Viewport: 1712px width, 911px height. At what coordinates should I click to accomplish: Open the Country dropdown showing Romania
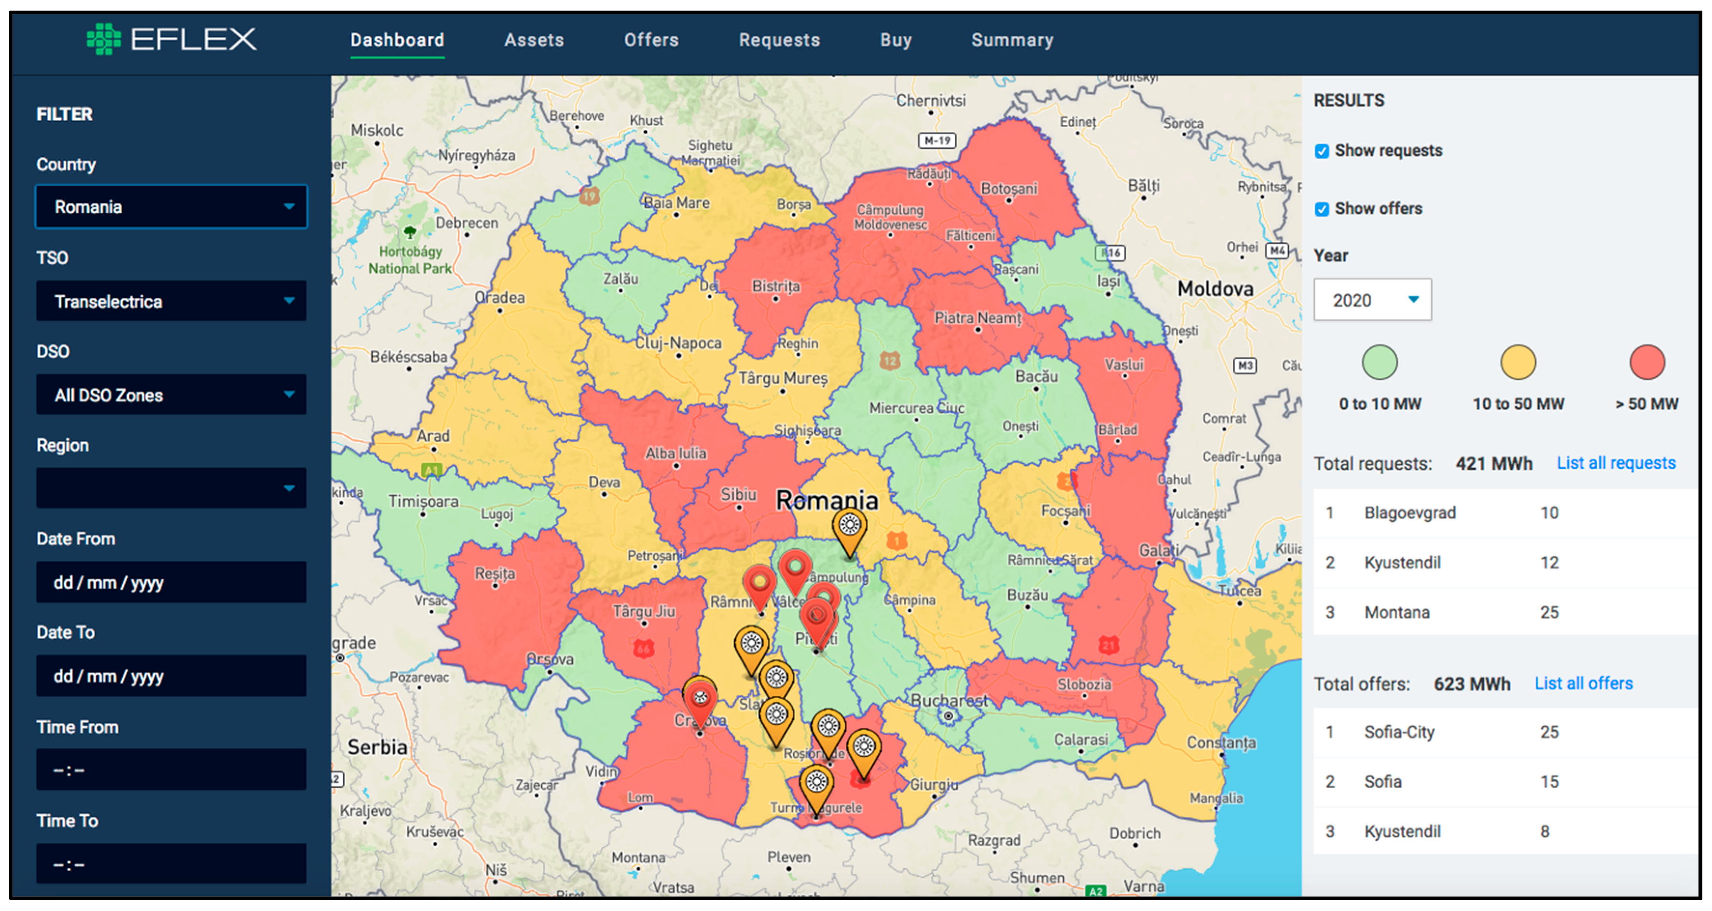[x=171, y=207]
